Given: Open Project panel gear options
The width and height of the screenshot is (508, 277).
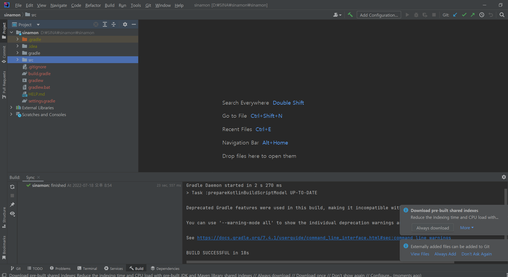Looking at the screenshot, I should point(125,24).
